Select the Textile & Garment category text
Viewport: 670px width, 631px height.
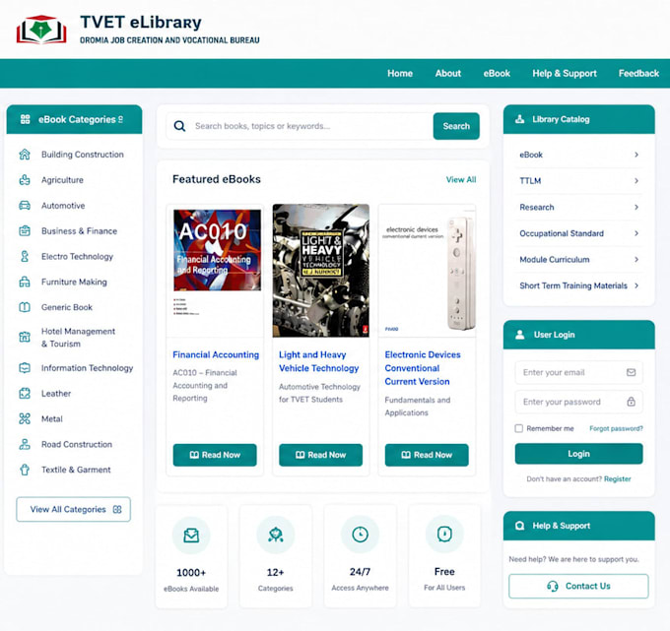pos(76,470)
